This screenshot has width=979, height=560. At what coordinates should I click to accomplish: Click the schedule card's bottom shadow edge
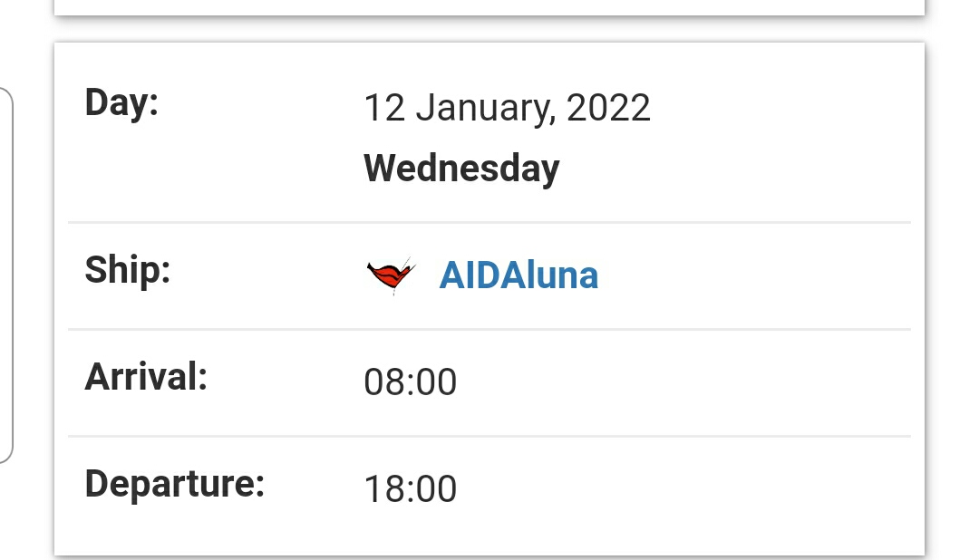click(489, 555)
